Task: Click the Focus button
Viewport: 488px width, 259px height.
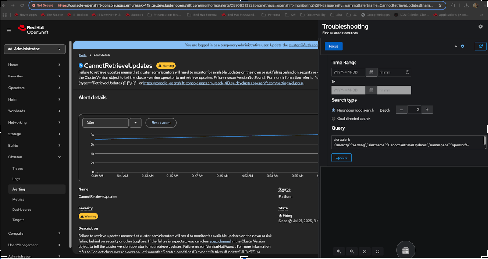Action: (x=334, y=46)
